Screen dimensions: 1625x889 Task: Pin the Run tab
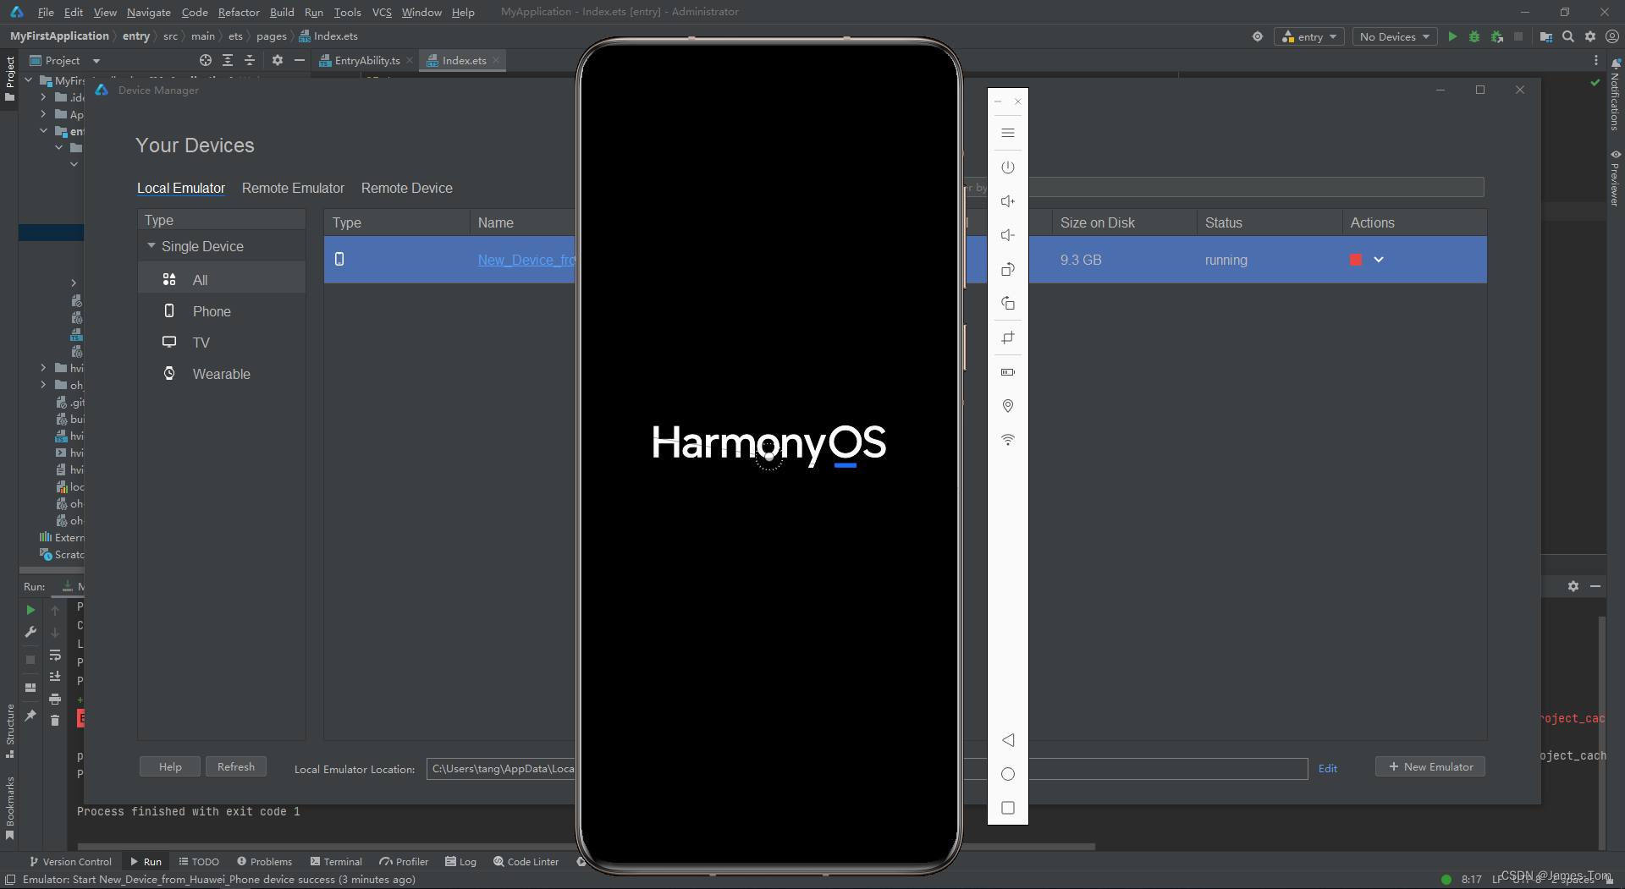[30, 716]
